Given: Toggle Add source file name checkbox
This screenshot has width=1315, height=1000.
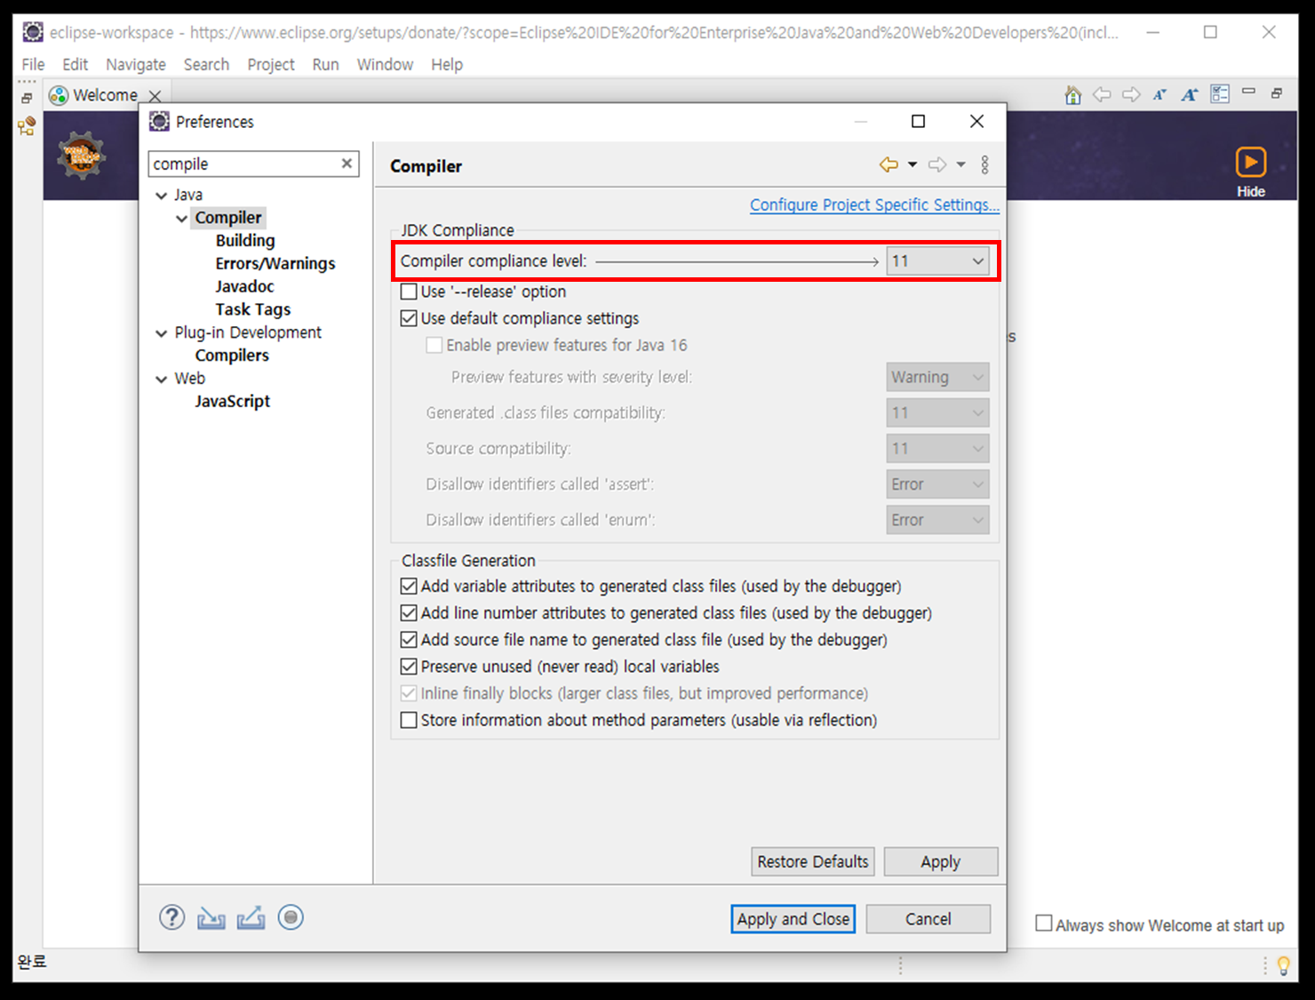Looking at the screenshot, I should 409,639.
